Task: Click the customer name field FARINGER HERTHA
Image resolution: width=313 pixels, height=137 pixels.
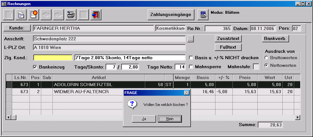Action: pyautogui.click(x=93, y=28)
